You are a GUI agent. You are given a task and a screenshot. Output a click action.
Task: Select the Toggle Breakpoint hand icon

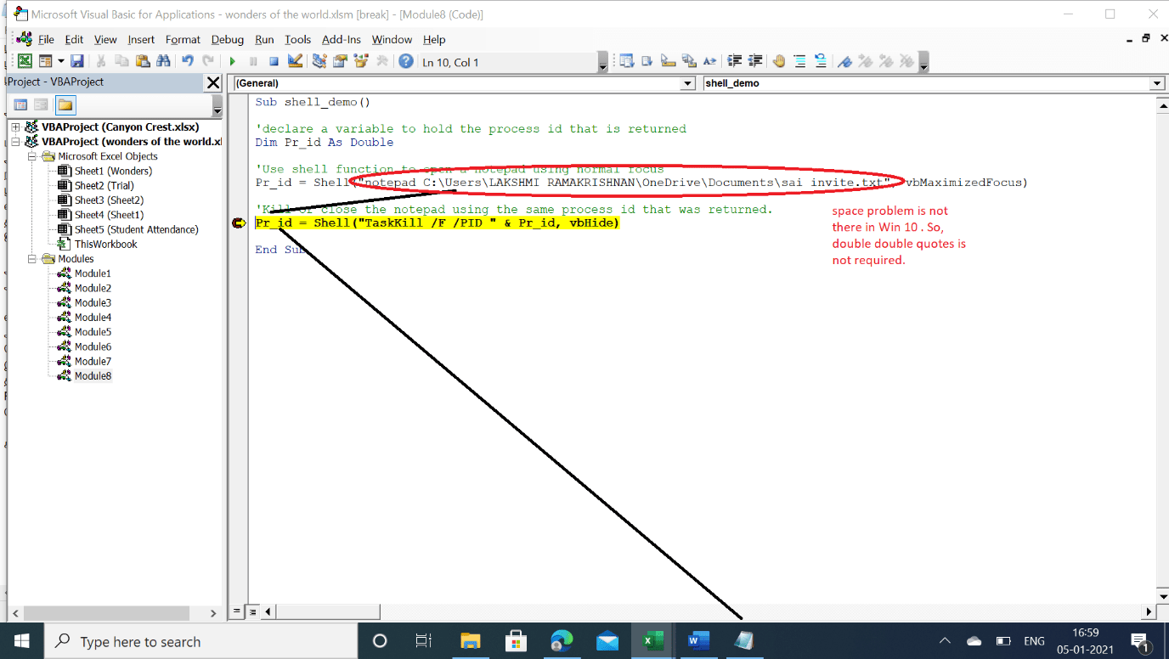pyautogui.click(x=778, y=60)
